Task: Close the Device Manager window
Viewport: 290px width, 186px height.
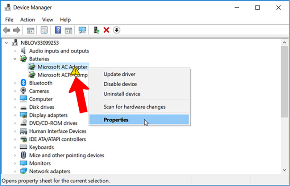Action: point(278,8)
